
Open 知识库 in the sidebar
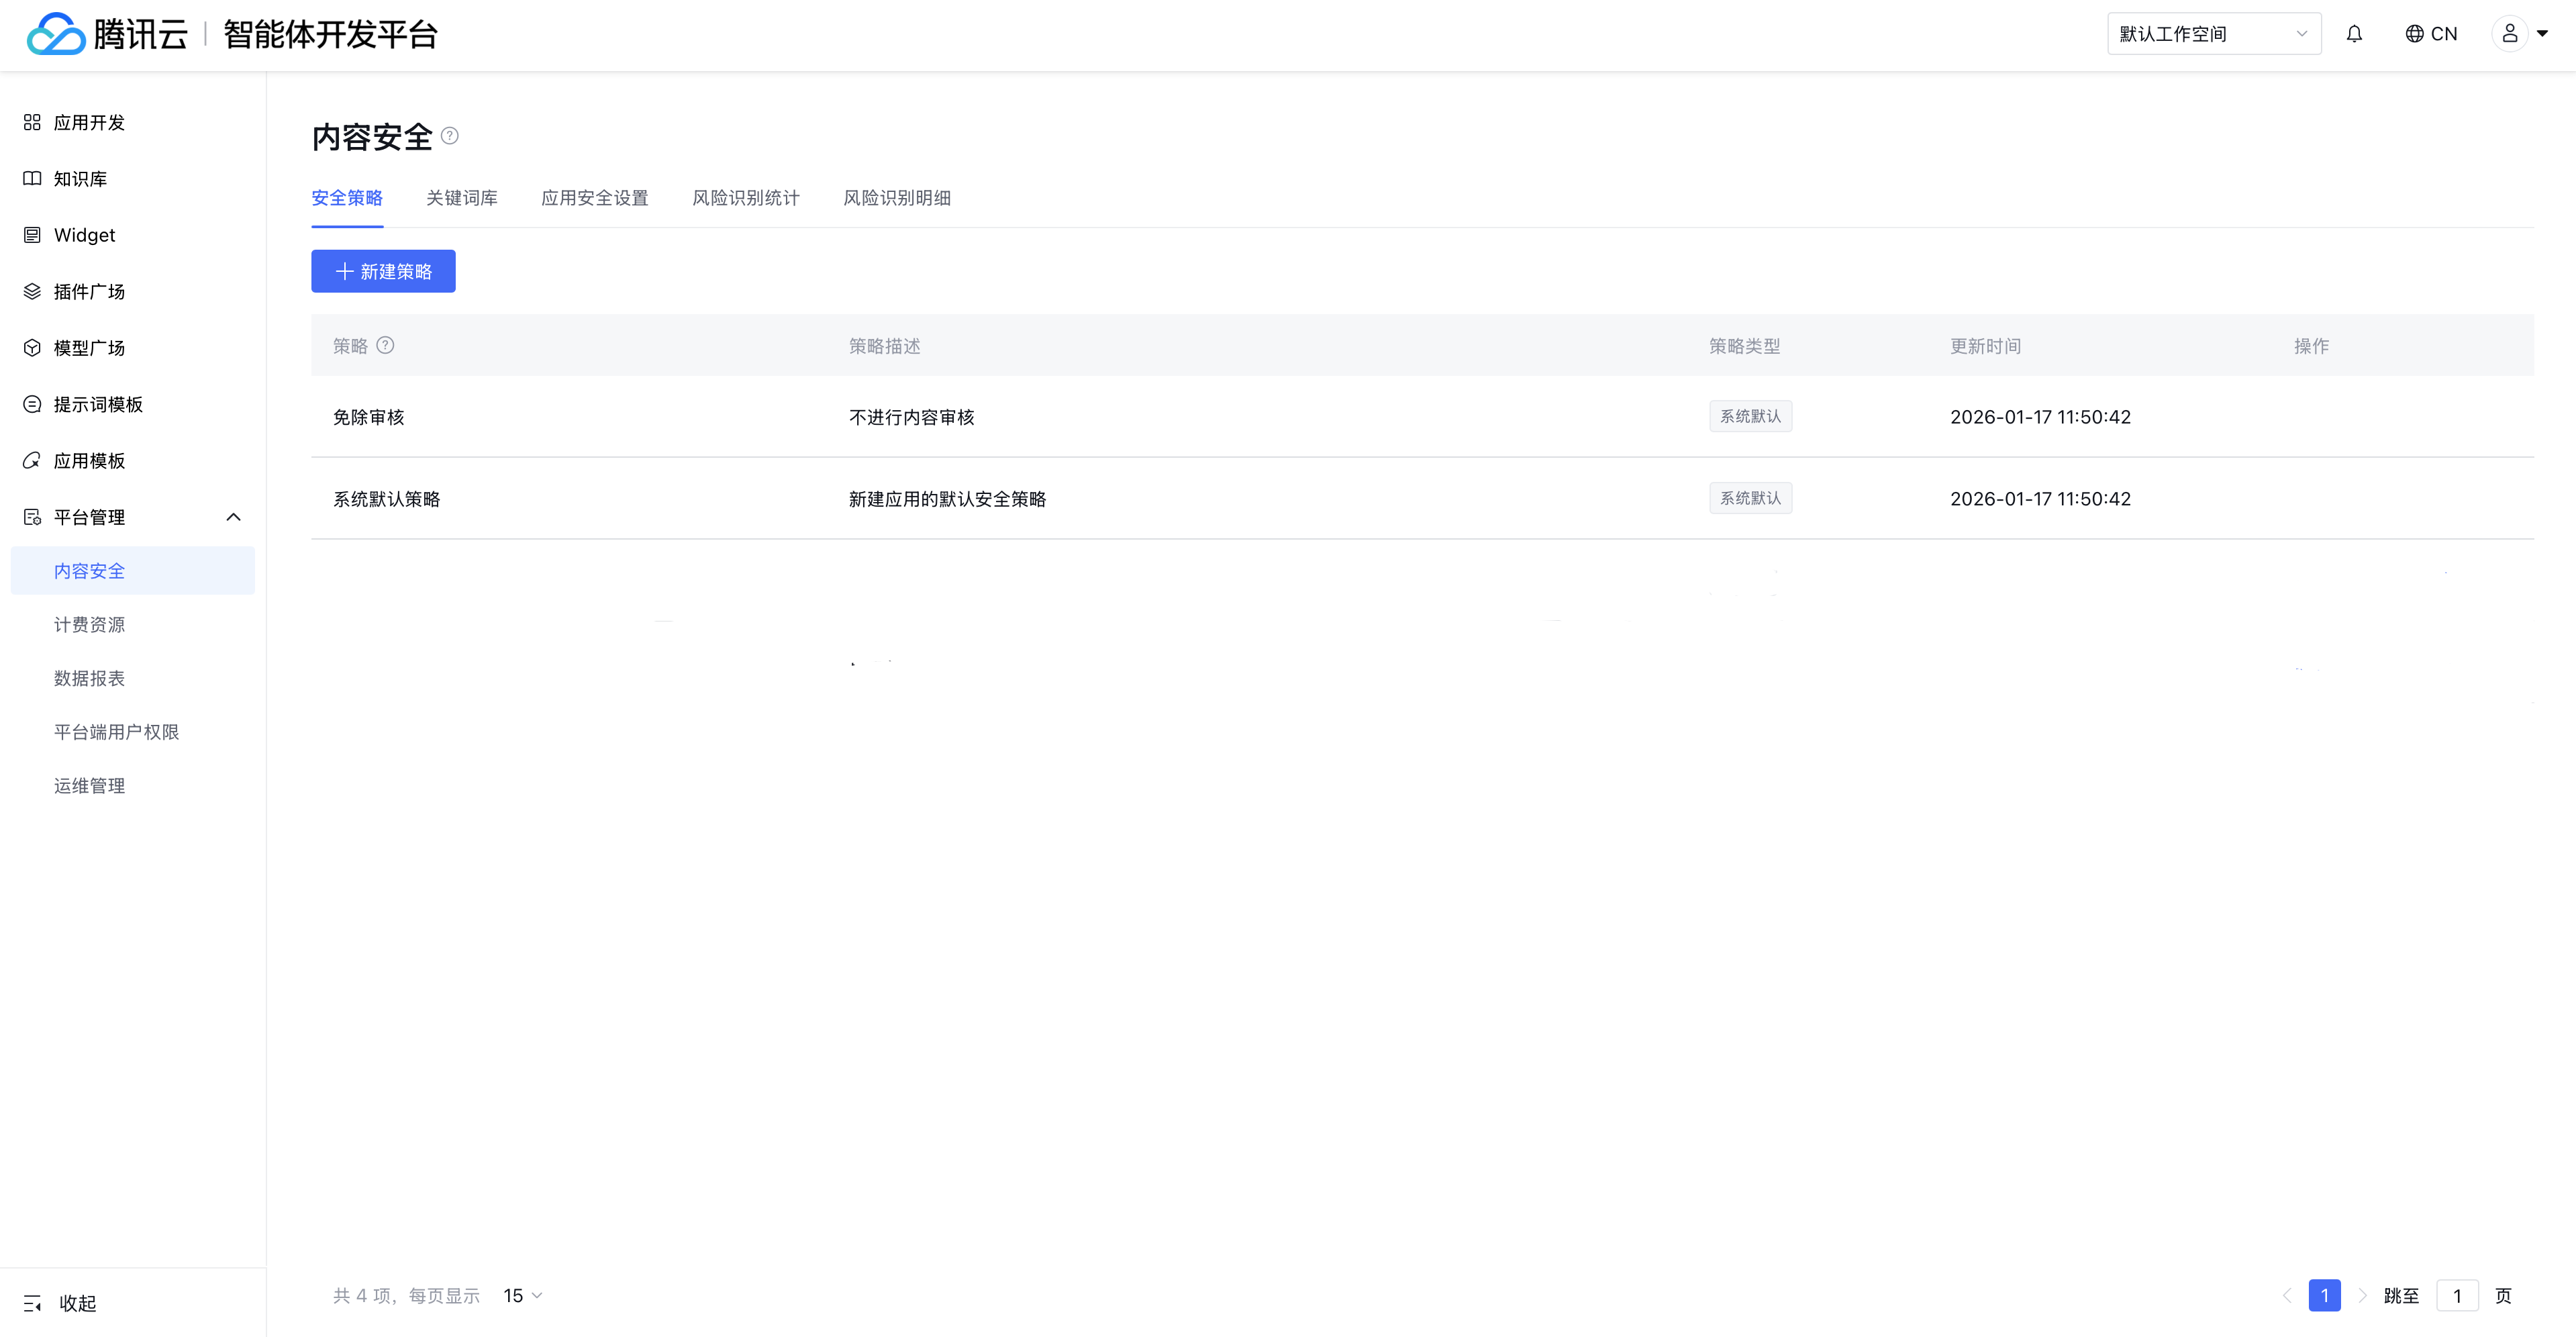point(80,179)
